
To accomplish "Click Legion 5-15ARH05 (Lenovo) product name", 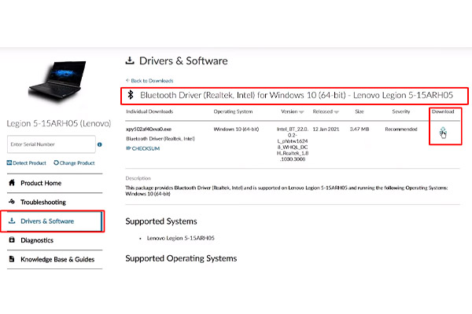I will [59, 123].
